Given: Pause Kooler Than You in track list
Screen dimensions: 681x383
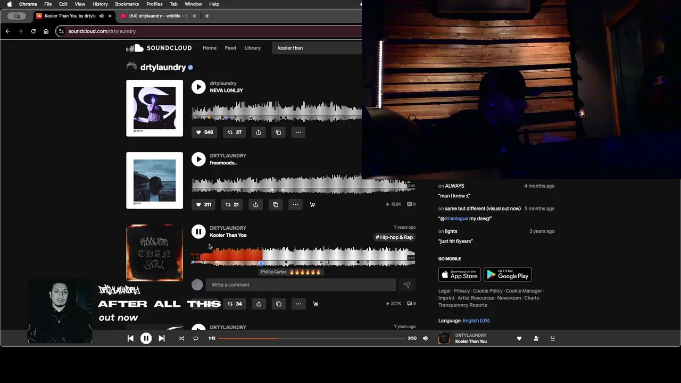Looking at the screenshot, I should click(198, 231).
